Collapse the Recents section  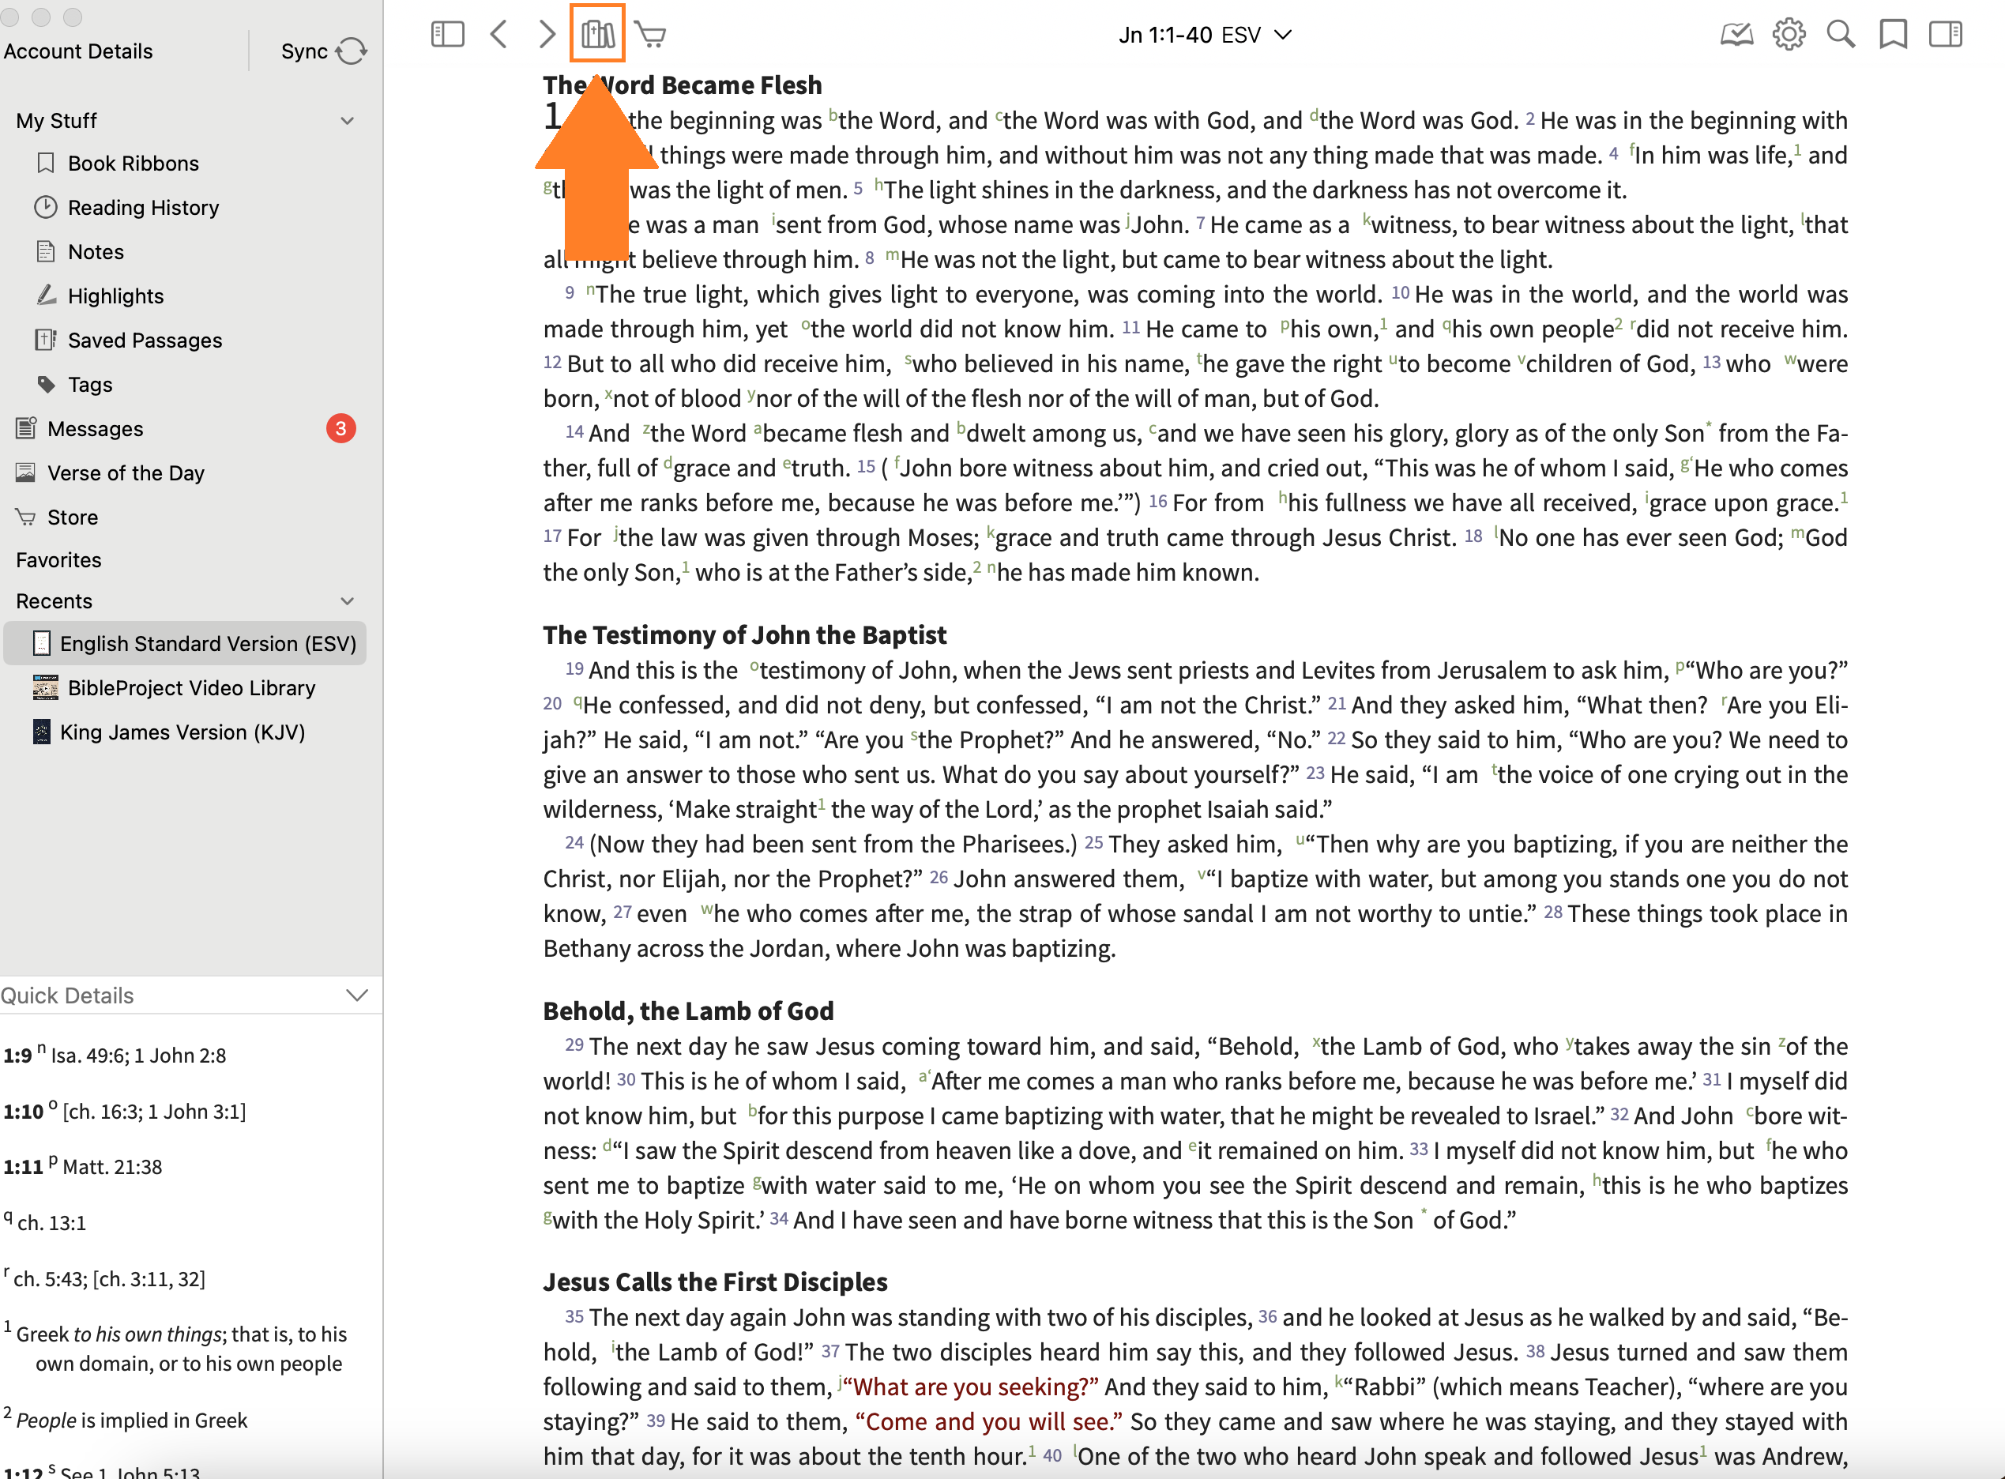348,601
